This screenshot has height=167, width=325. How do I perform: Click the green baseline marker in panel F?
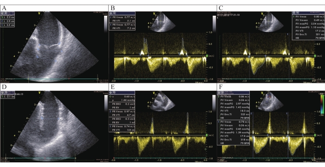coord(315,135)
